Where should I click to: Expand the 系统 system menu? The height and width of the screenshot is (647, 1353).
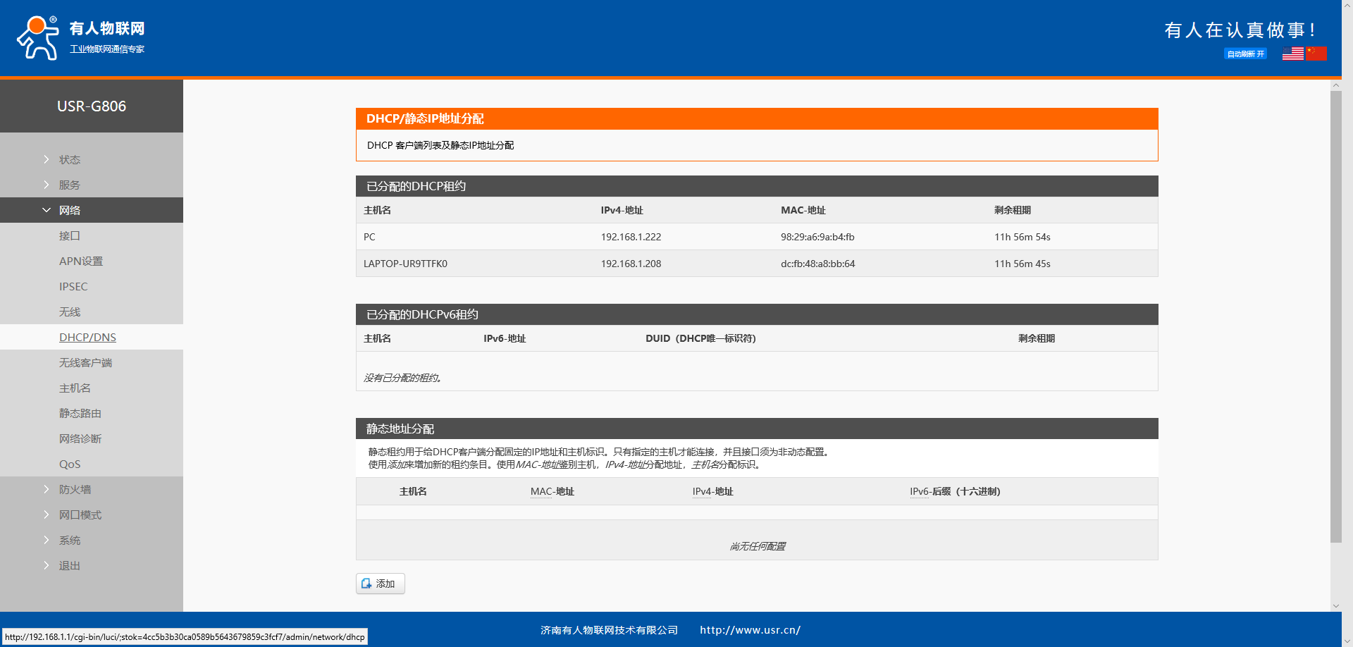69,541
